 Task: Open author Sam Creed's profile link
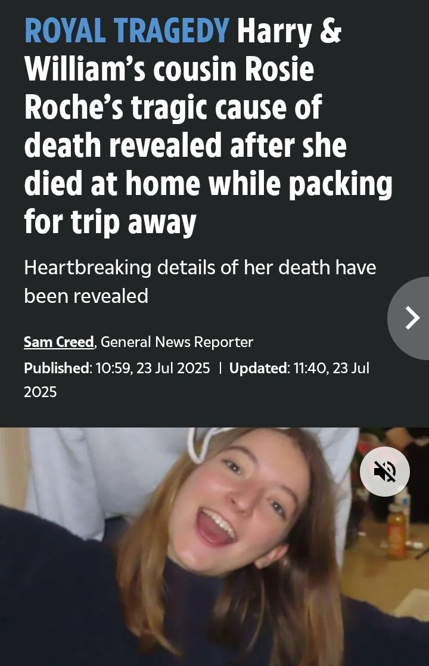pos(58,342)
